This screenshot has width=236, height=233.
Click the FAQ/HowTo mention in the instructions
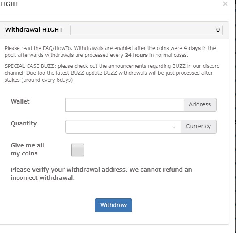point(58,48)
